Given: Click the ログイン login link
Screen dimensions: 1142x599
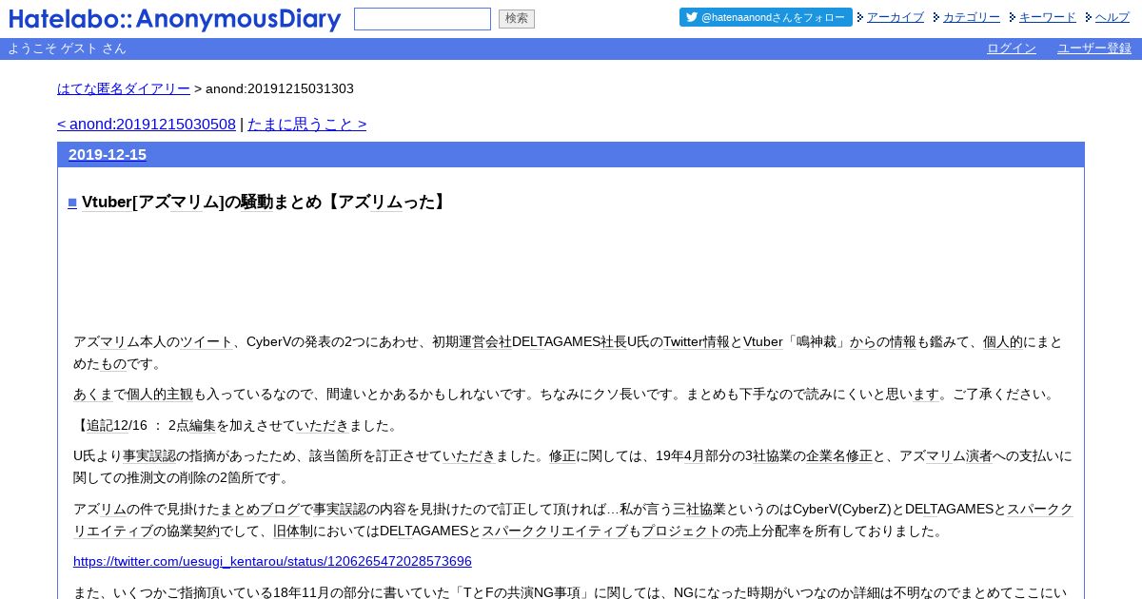Looking at the screenshot, I should (x=1012, y=48).
